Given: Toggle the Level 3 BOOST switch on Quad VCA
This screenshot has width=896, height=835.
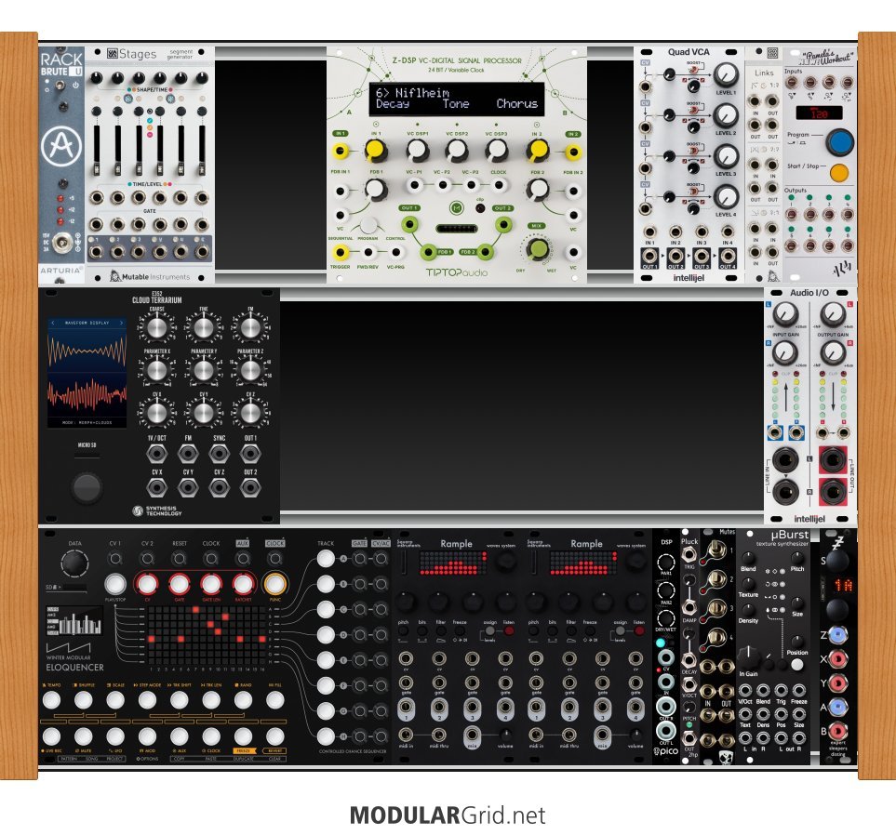Looking at the screenshot, I should [x=694, y=152].
